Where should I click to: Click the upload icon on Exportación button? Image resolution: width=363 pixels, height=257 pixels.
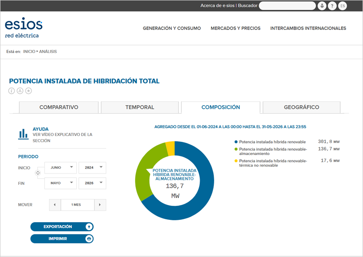click(x=89, y=227)
